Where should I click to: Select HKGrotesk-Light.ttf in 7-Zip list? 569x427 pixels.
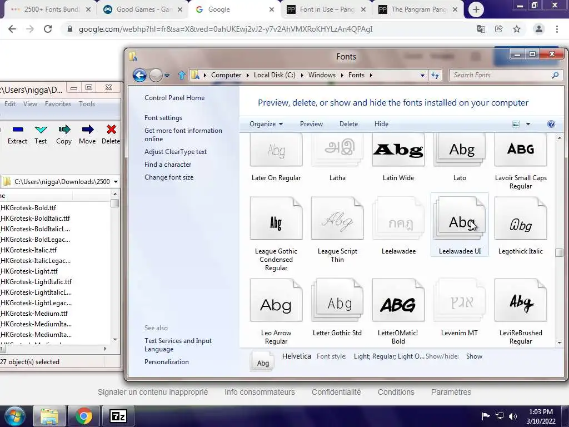click(29, 271)
